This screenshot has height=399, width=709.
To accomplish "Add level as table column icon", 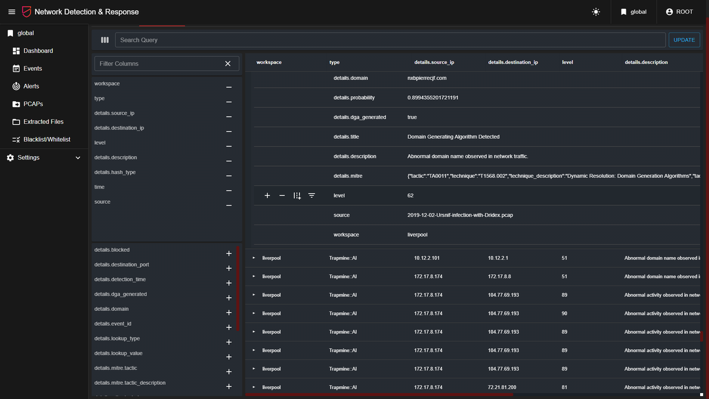I will tap(297, 196).
